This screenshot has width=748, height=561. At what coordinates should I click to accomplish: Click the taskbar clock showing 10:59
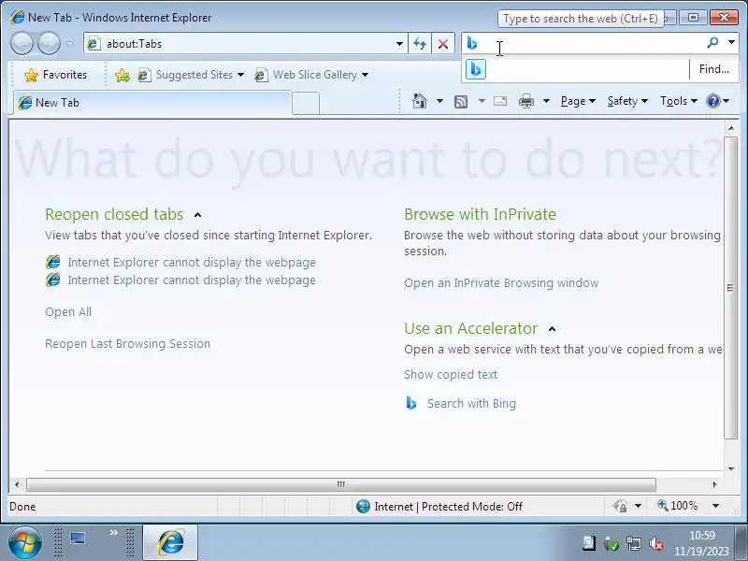pyautogui.click(x=702, y=543)
